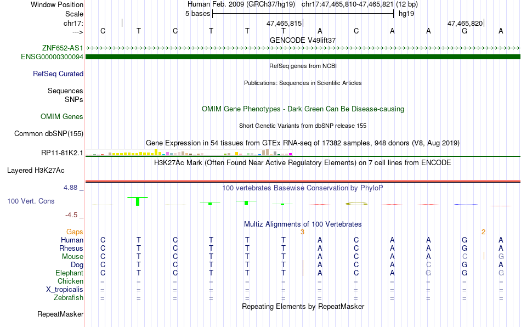Click the pale C in the Dog row
521x327 pixels.
428,264
